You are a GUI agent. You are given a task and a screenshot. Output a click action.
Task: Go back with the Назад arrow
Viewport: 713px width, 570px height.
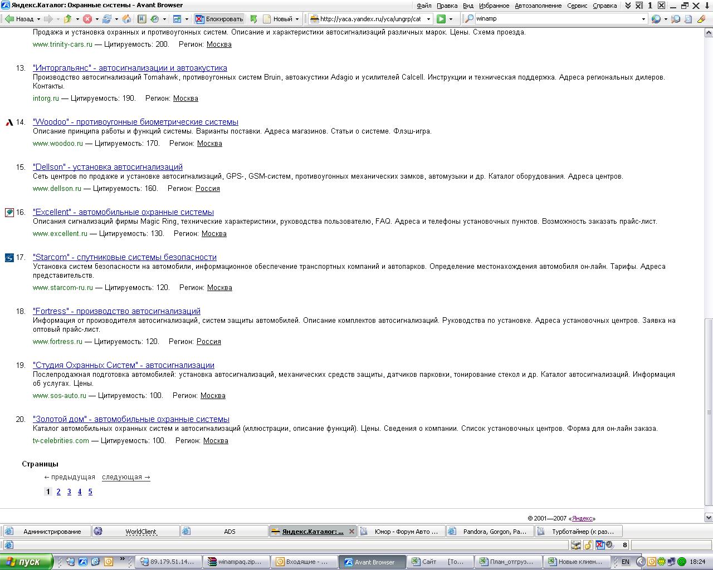pos(20,18)
